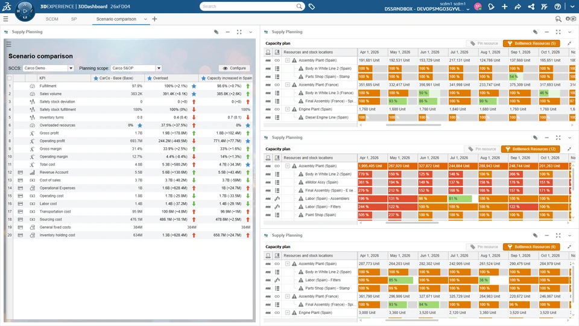Toggle the KPI table select-all checkbox
The width and height of the screenshot is (579, 326).
10,78
